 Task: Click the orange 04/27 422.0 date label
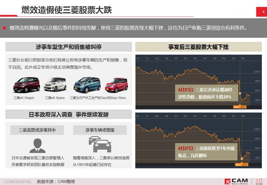pyautogui.click(x=242, y=165)
